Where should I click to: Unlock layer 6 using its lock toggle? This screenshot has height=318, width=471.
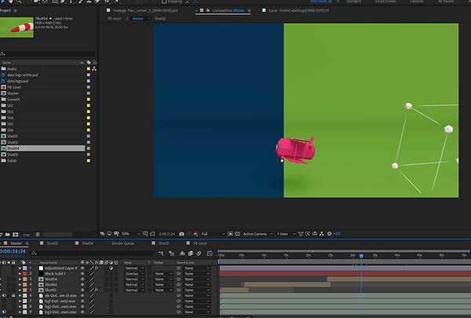[13, 296]
